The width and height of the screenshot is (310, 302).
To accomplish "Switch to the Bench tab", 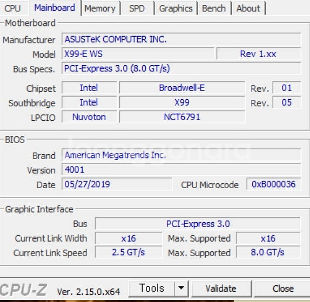I will pos(214,9).
